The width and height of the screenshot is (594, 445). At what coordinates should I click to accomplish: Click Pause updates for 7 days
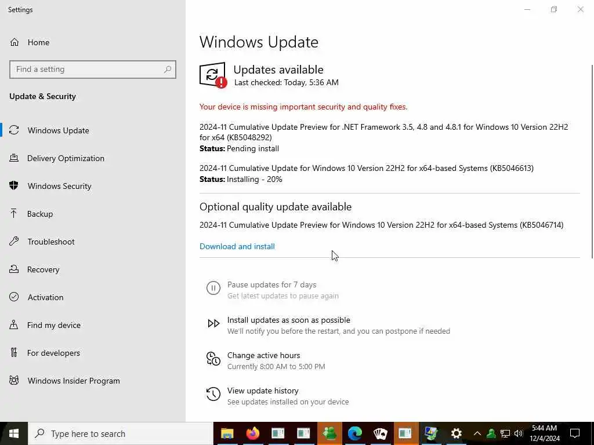tap(271, 284)
